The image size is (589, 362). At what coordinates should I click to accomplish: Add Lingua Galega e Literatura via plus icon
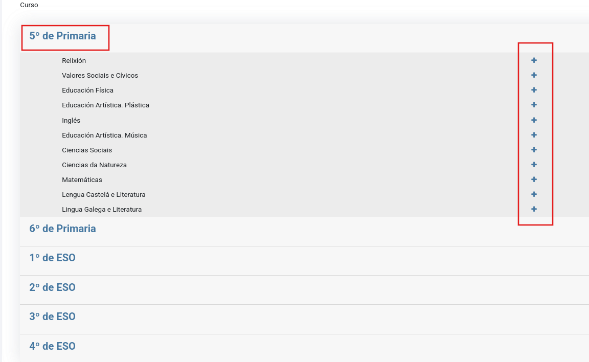click(534, 209)
